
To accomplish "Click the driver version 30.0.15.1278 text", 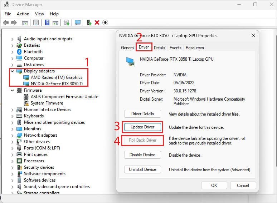I will pos(185,91).
